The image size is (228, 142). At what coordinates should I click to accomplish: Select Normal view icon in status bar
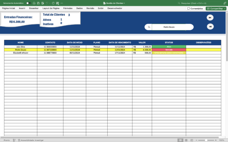[x=180, y=140]
